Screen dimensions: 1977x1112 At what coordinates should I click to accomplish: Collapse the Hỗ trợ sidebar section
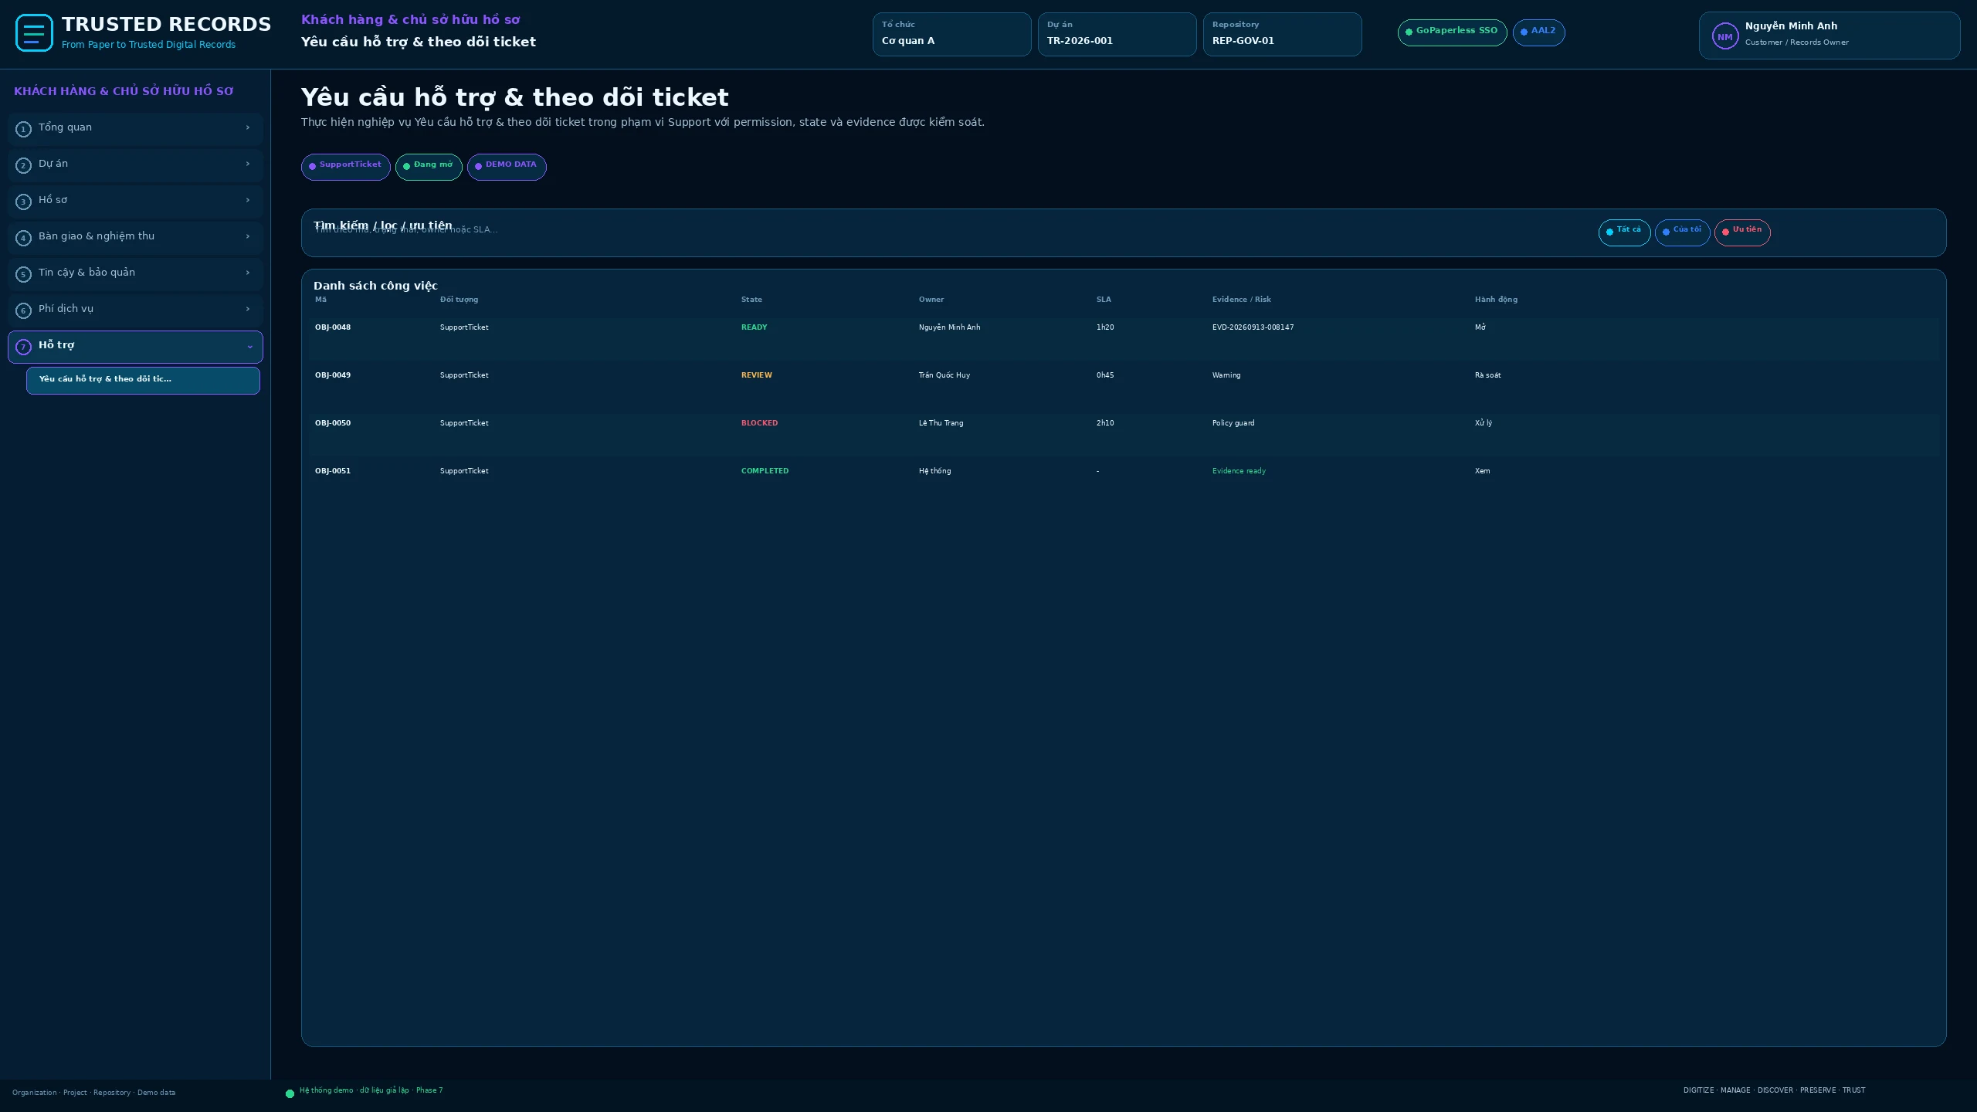(x=135, y=347)
